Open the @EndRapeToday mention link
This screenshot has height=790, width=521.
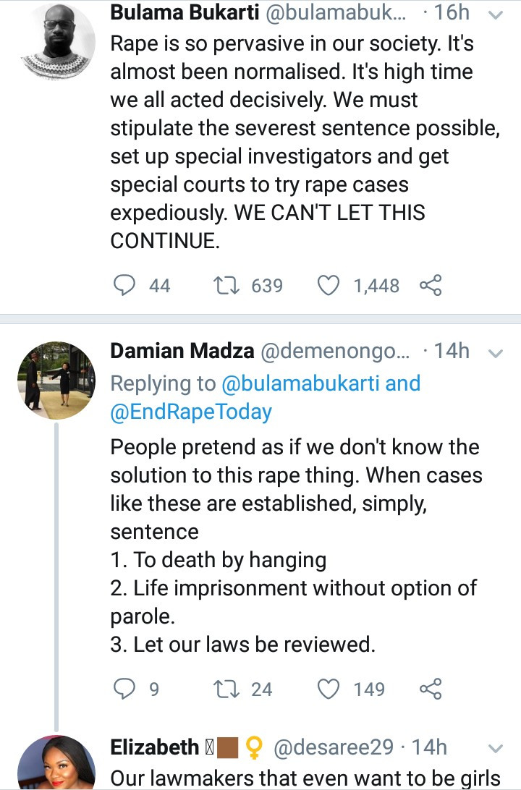pyautogui.click(x=191, y=412)
